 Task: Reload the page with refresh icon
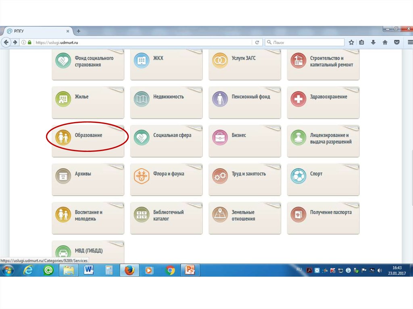pyautogui.click(x=257, y=42)
